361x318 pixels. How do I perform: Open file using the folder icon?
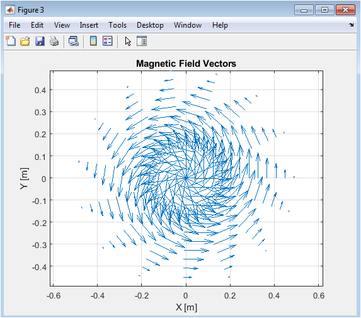(25, 41)
